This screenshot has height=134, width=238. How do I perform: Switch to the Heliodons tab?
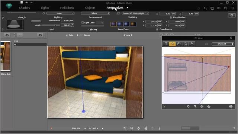point(67,8)
